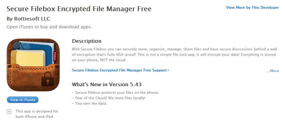Click the yellow folder in the app icon
285x123 pixels.
(x=28, y=58)
